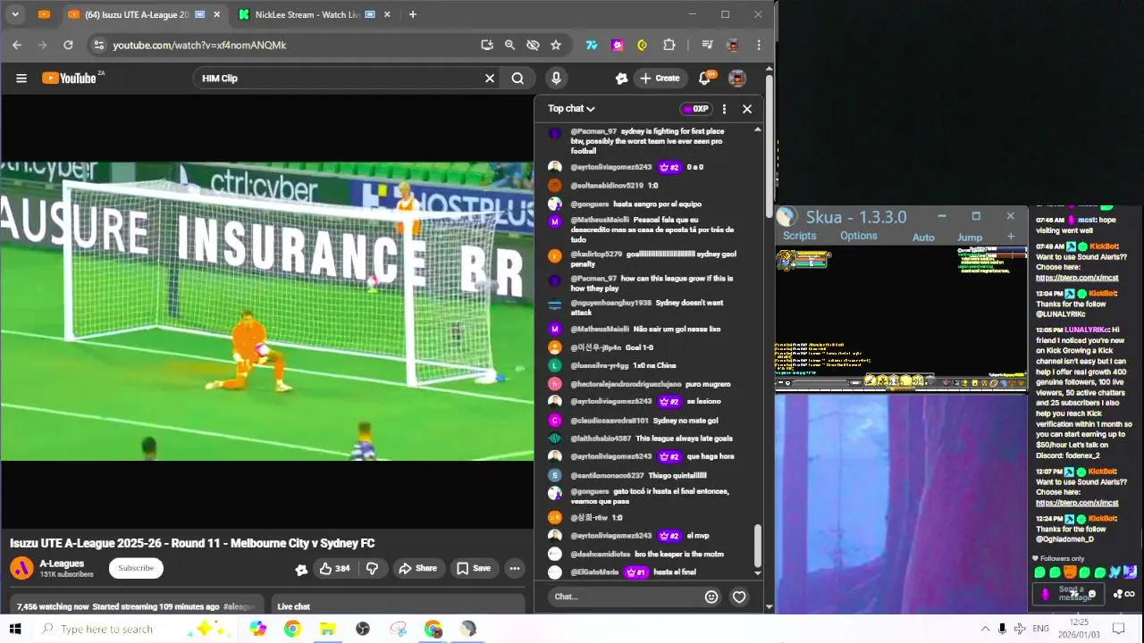Open Chrome media control icon
Image resolution: width=1144 pixels, height=643 pixels.
coord(707,45)
